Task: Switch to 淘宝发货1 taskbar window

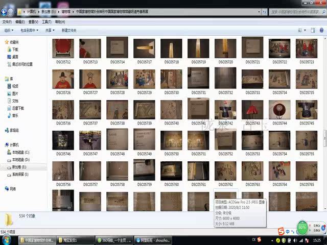Action: pyautogui.click(x=75, y=240)
